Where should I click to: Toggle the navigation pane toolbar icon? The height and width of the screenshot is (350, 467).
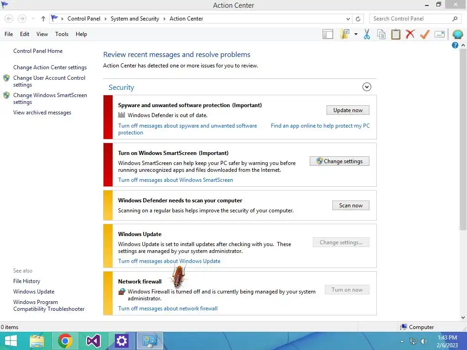tap(327, 34)
